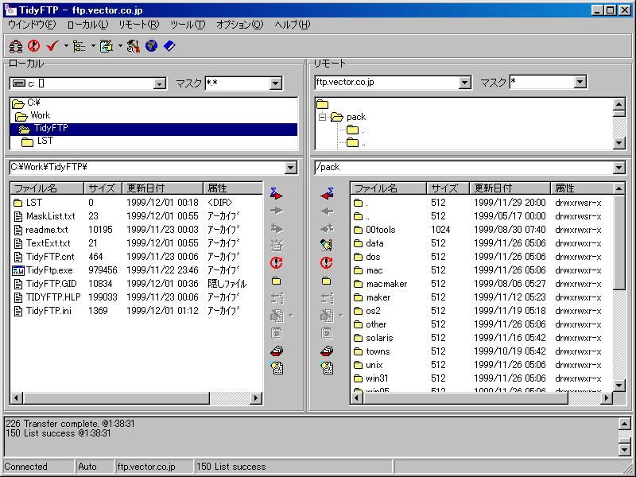636x477 pixels.
Task: Open the dropdown arrow beside the red checkmark
Action: 66,46
